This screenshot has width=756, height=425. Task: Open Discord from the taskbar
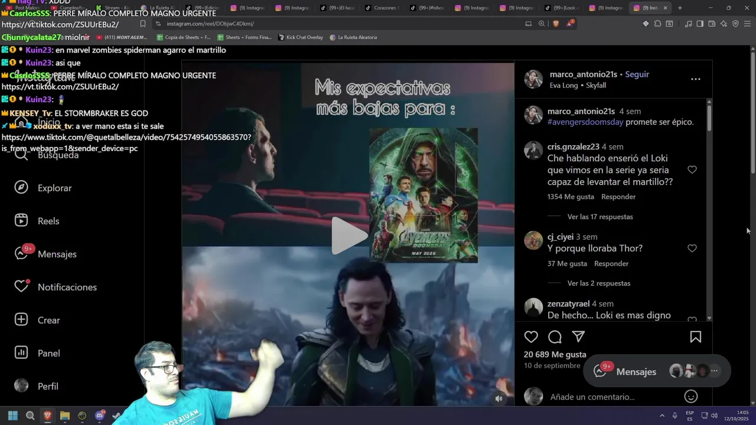point(100,416)
